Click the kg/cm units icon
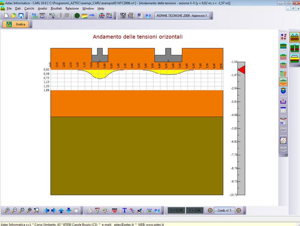This screenshot has width=300, height=226. [x=35, y=16]
